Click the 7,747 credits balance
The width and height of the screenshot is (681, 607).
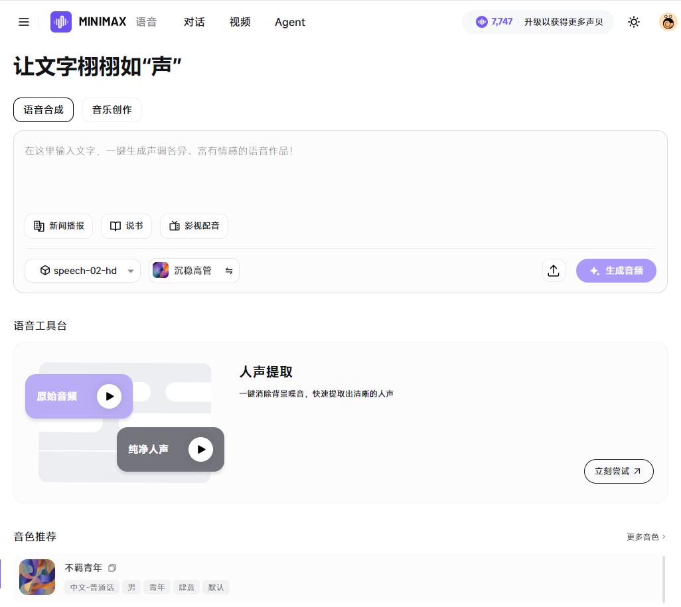click(502, 22)
